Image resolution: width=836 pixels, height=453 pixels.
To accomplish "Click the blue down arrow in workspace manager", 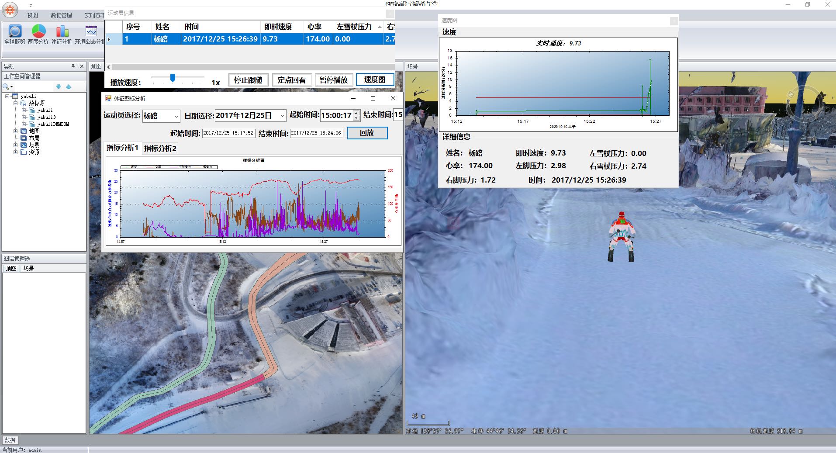I will pos(59,87).
